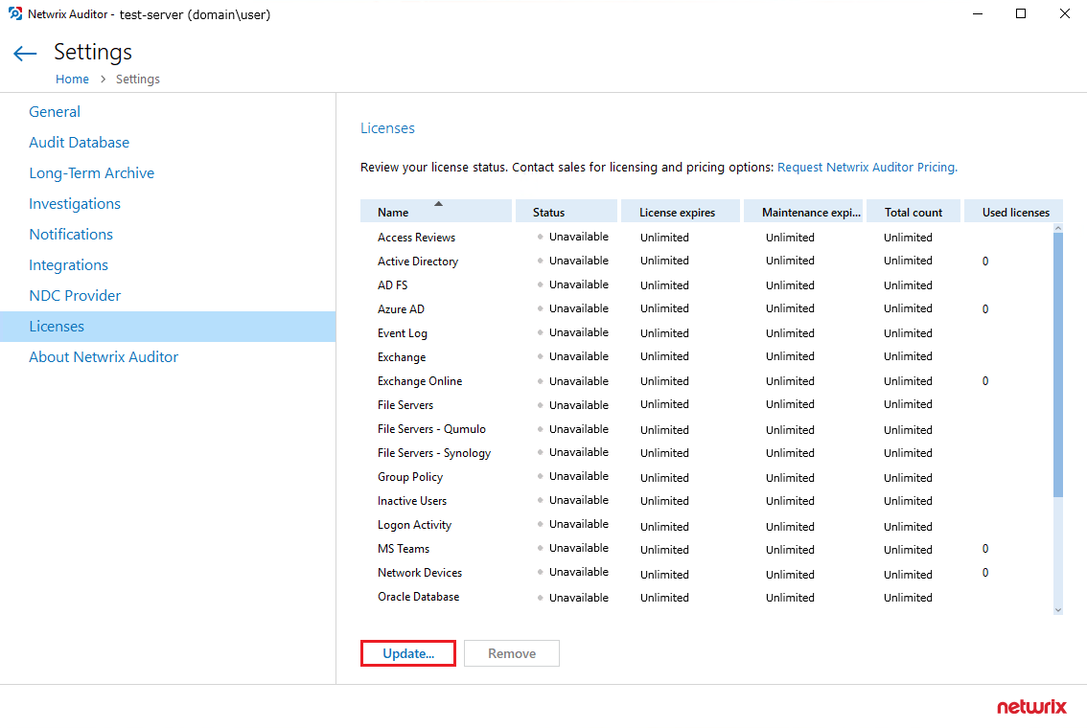Navigate to Home breadcrumb link
The width and height of the screenshot is (1087, 728).
(x=72, y=80)
